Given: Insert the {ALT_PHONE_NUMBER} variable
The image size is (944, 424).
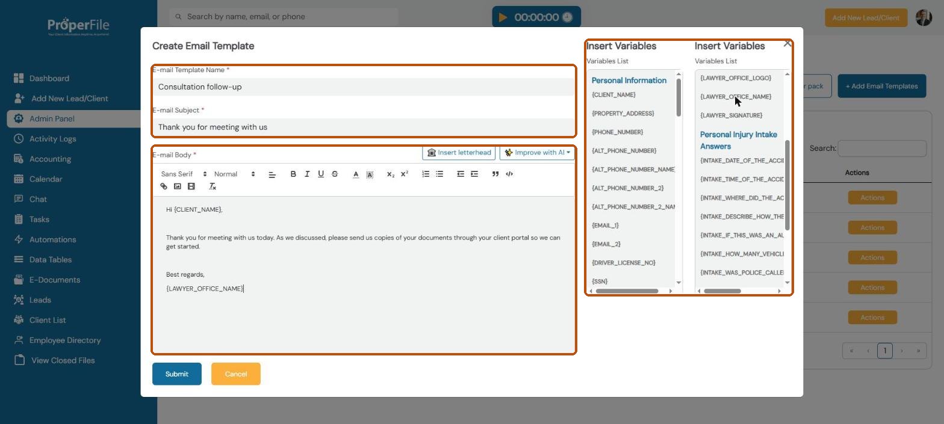Looking at the screenshot, I should point(624,151).
